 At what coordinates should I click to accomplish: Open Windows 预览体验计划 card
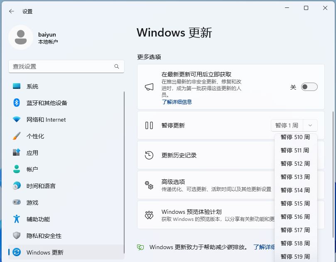206,215
